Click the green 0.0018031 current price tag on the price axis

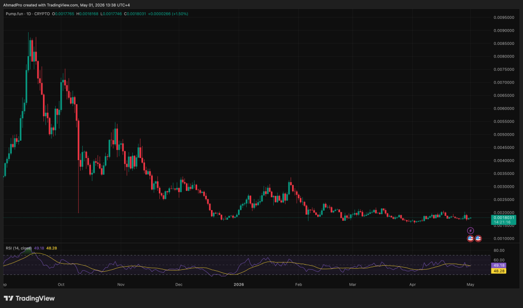click(x=503, y=218)
